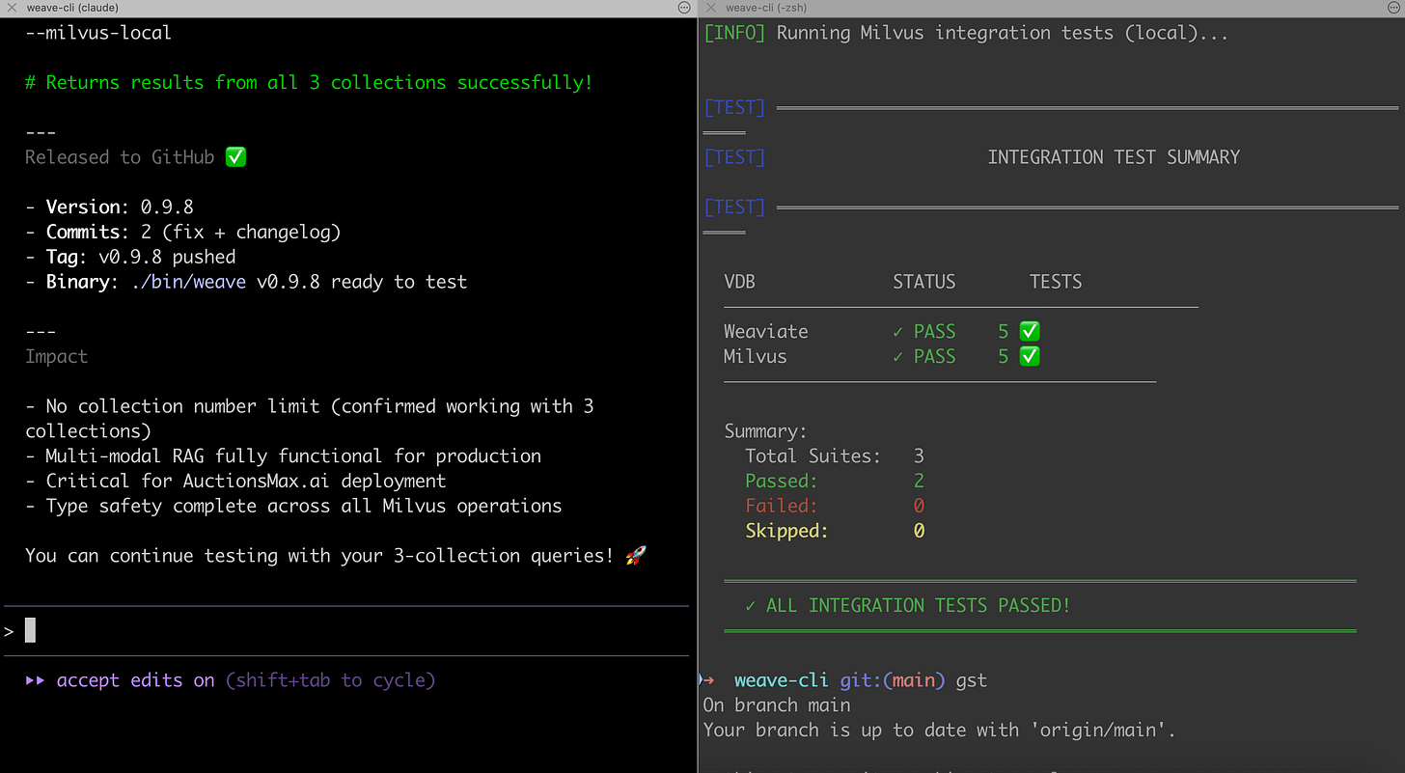Viewport: 1405px width, 773px height.
Task: Click the red "Failed:" label
Action: point(782,506)
